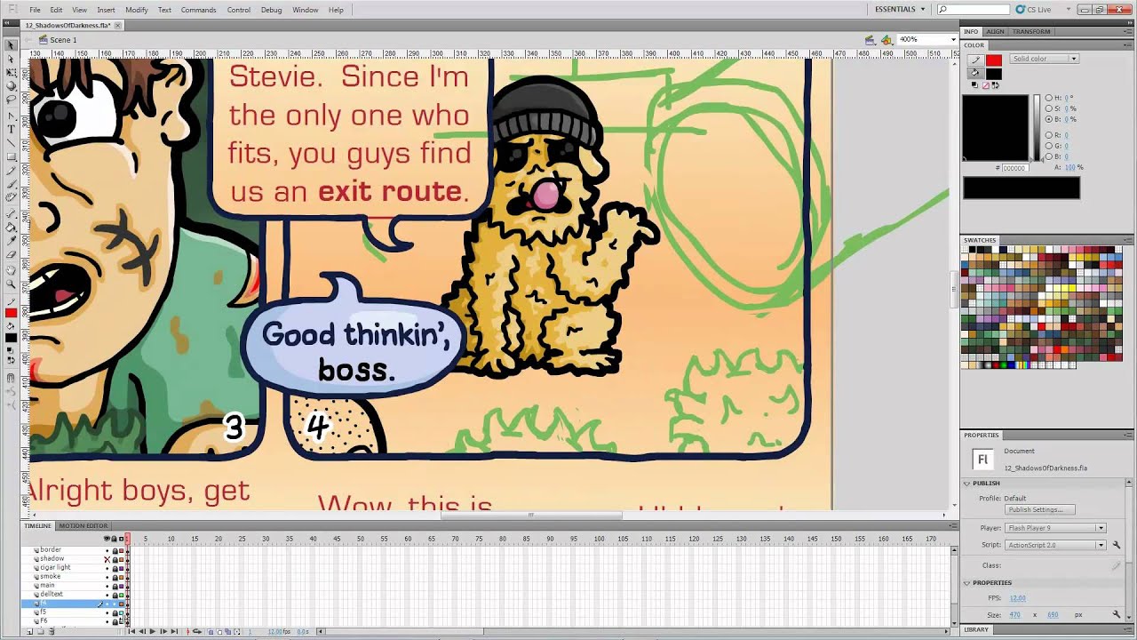The image size is (1137, 640).
Task: Switch to the Align tab
Action: pos(995,31)
